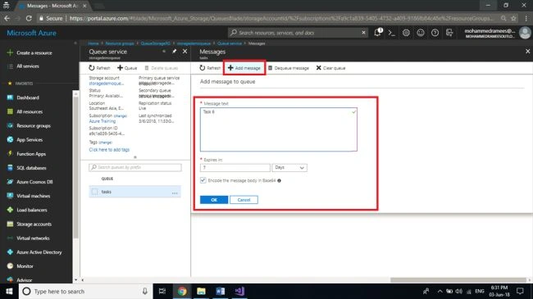Refresh the Messages blade
Viewport: 533px width, 299px height.
(210, 68)
